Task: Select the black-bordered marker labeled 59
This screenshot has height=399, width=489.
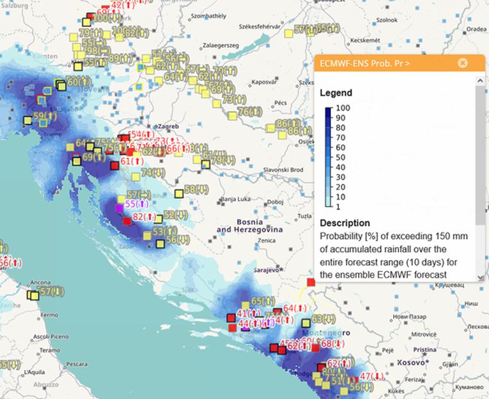Action: pos(27,119)
